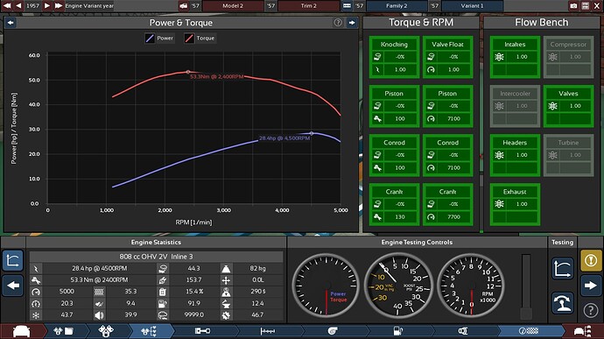The image size is (604, 339).
Task: Click the tachometer icon beside 5000
Action: (x=36, y=292)
